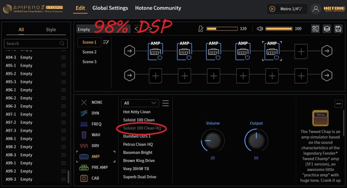The height and width of the screenshot is (188, 347).
Task: Open the user account icon
Action: (x=316, y=9)
